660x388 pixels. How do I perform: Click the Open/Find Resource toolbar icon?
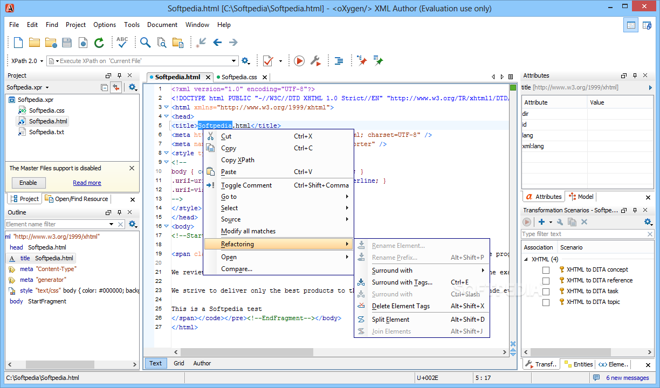point(178,43)
